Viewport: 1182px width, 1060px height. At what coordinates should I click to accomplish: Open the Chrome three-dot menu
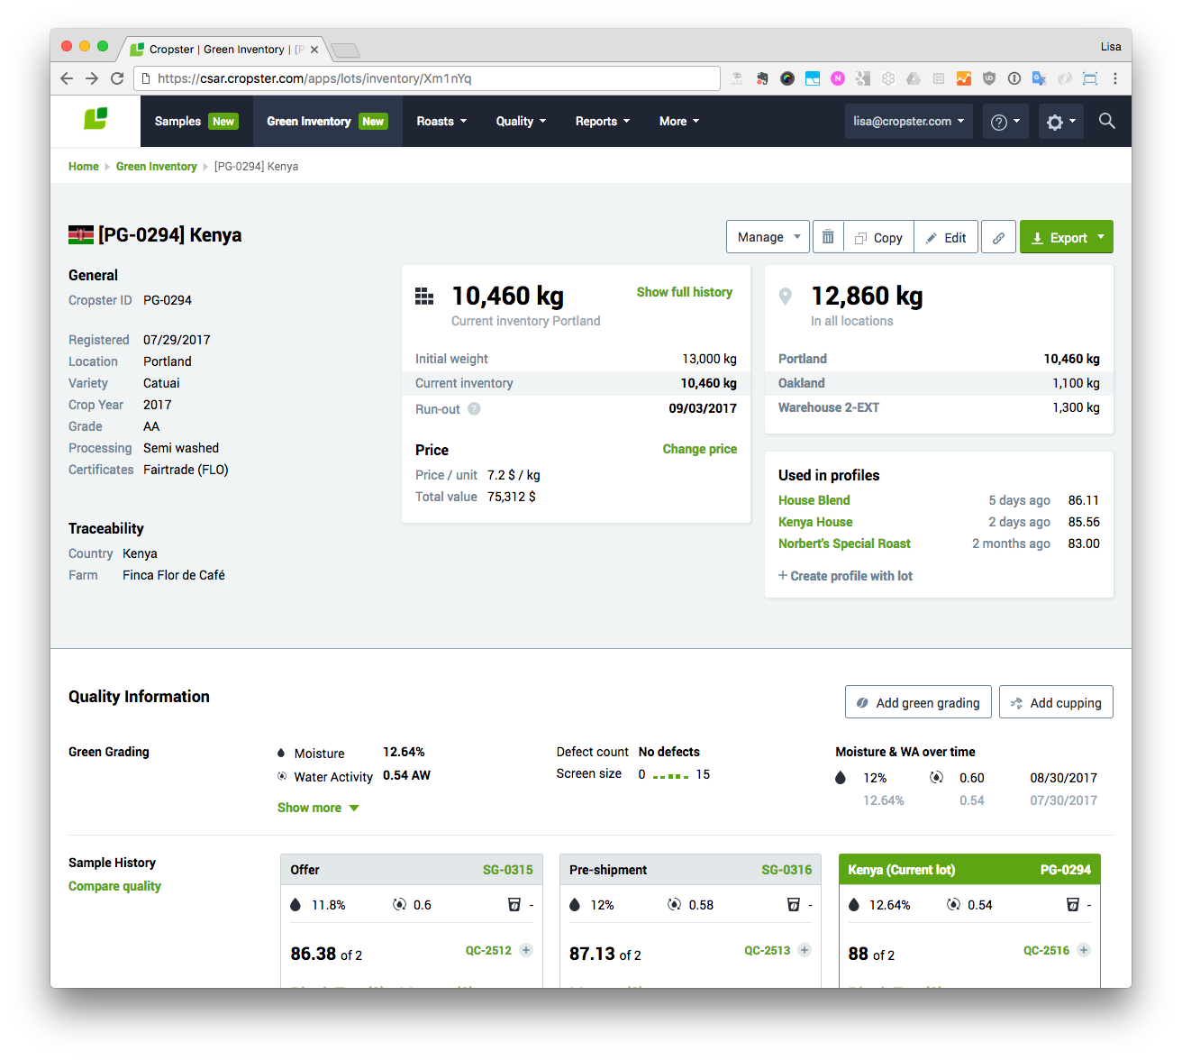coord(1115,78)
